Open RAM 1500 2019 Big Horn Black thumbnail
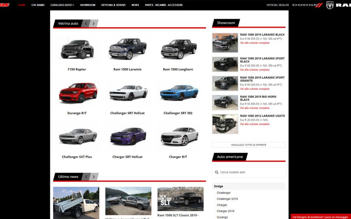This screenshot has height=219, width=351. tap(225, 103)
